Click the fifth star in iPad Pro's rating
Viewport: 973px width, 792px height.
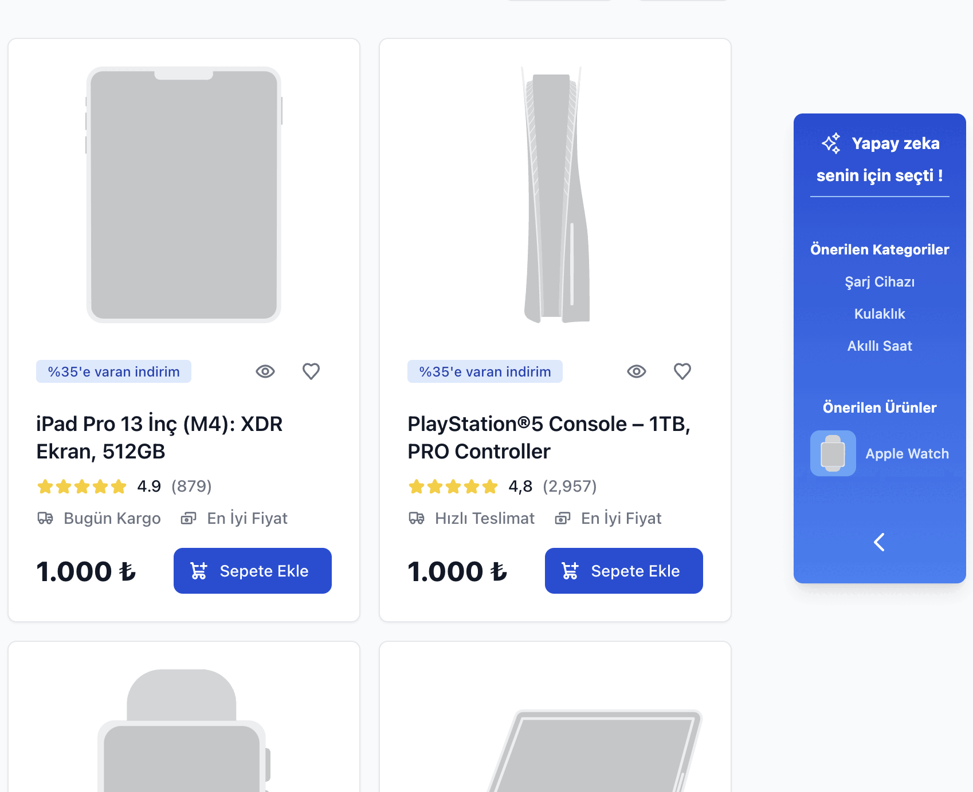pyautogui.click(x=119, y=486)
